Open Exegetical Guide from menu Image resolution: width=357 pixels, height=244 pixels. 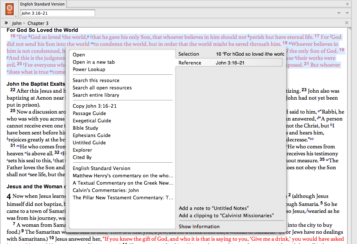coord(92,121)
